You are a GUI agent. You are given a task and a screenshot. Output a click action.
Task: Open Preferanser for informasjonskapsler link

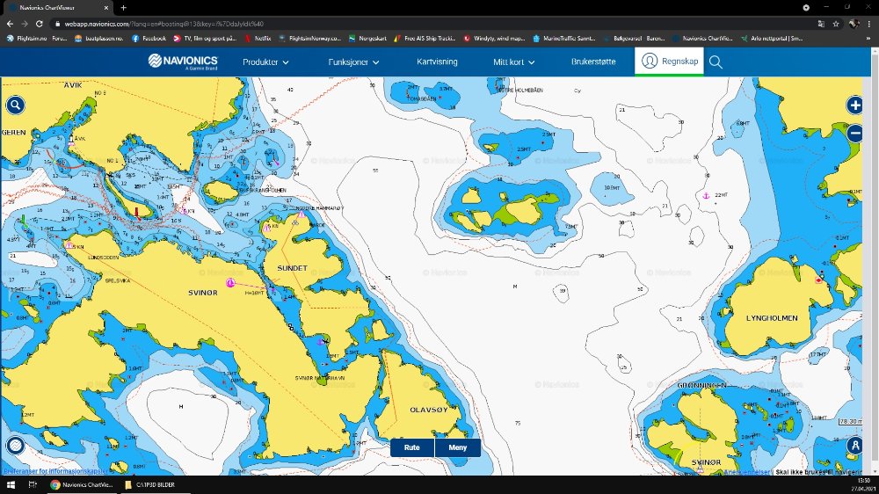(56, 471)
